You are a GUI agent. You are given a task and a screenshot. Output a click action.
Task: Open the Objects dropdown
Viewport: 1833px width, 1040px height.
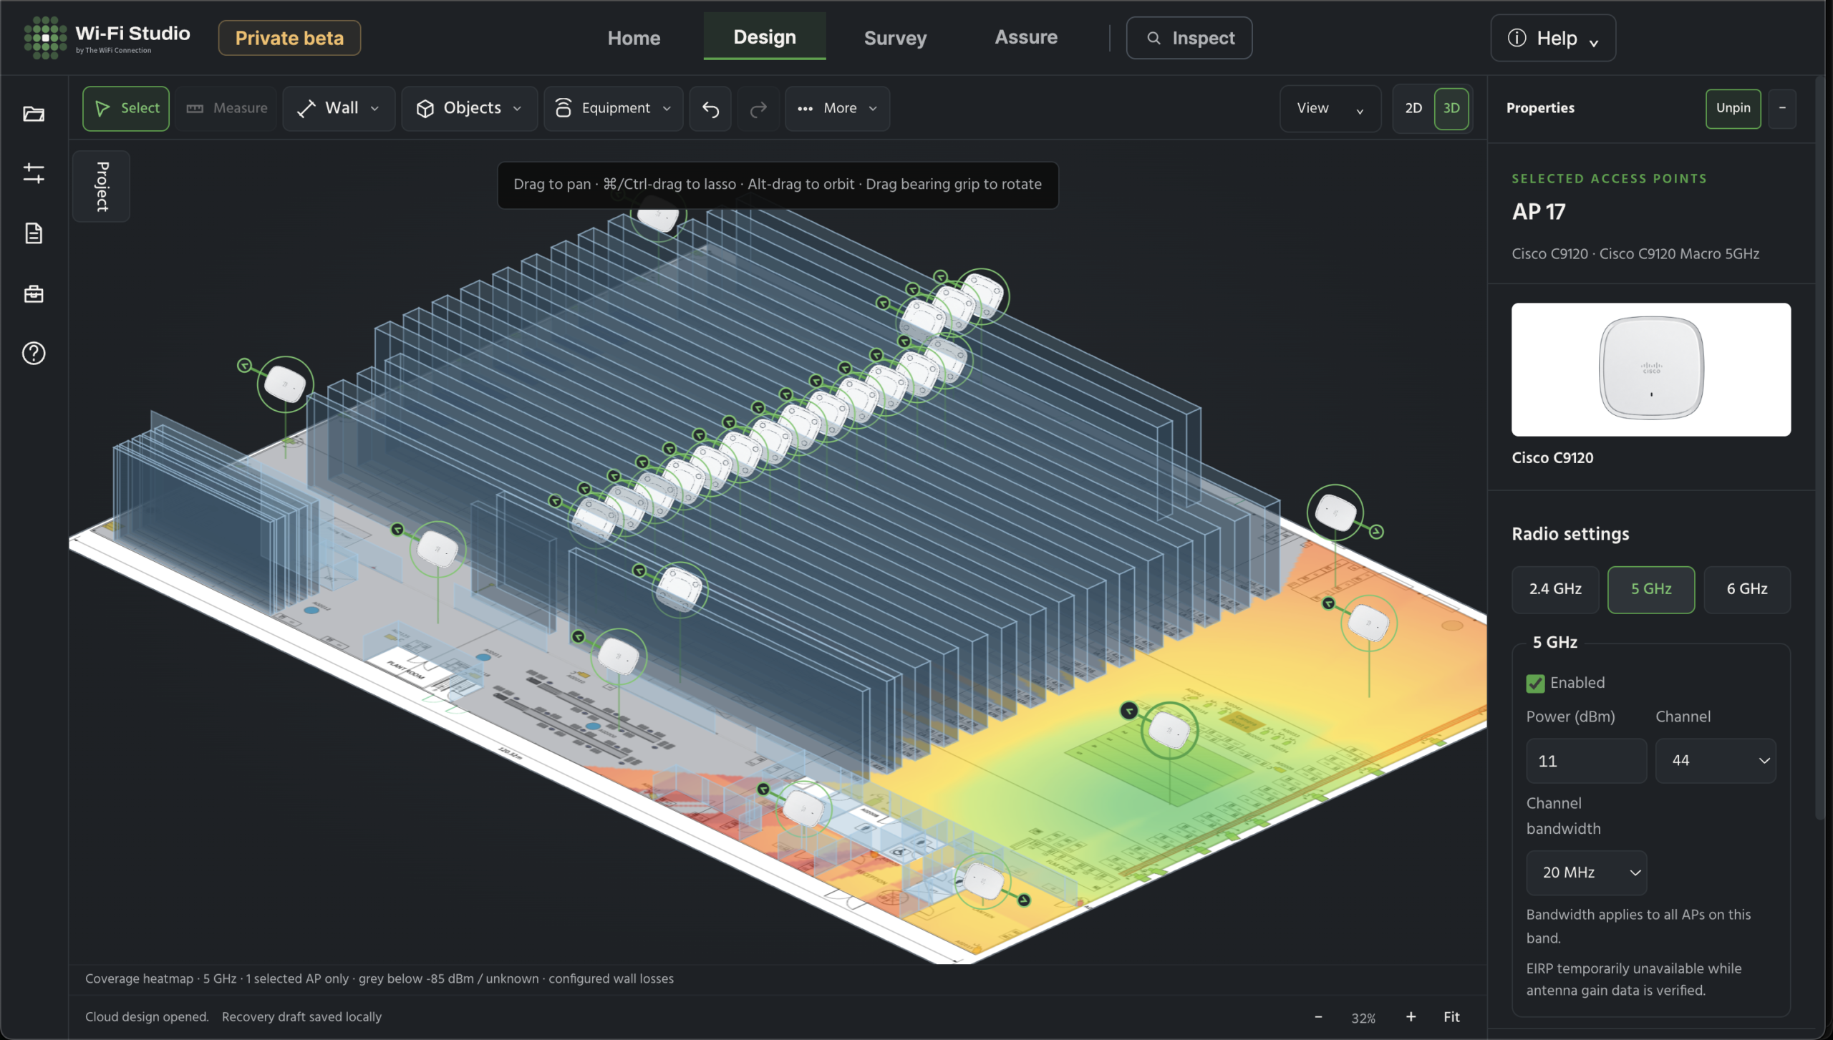(x=469, y=108)
